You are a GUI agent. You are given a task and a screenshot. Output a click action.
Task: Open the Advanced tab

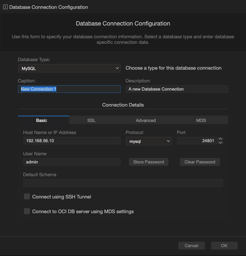pos(146,120)
